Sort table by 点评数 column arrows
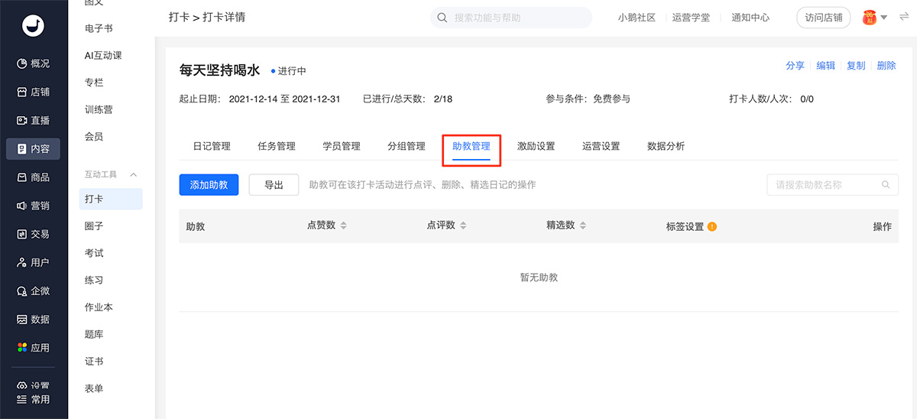The image size is (917, 419). 463,226
